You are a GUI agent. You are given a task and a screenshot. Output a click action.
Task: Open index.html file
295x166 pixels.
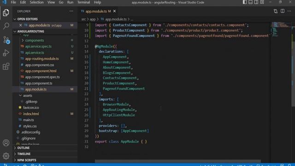(x=31, y=114)
